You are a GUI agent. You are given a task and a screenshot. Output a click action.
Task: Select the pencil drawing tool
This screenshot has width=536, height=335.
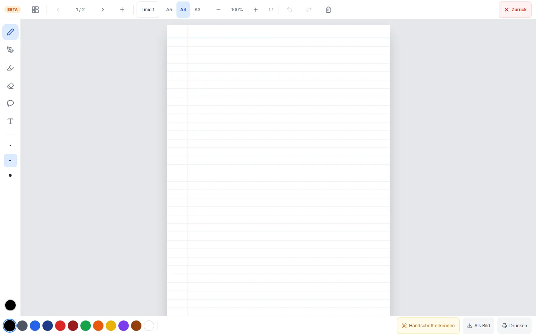point(10,32)
